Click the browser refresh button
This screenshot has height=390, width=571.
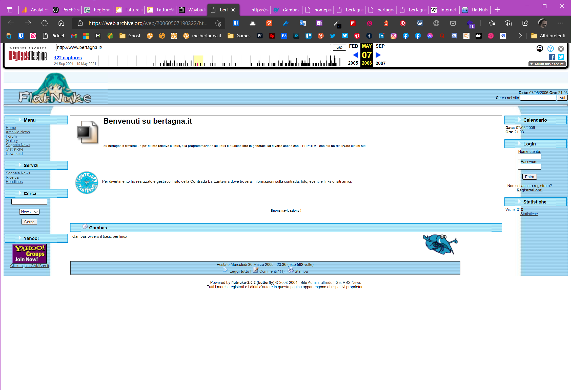[x=45, y=23]
